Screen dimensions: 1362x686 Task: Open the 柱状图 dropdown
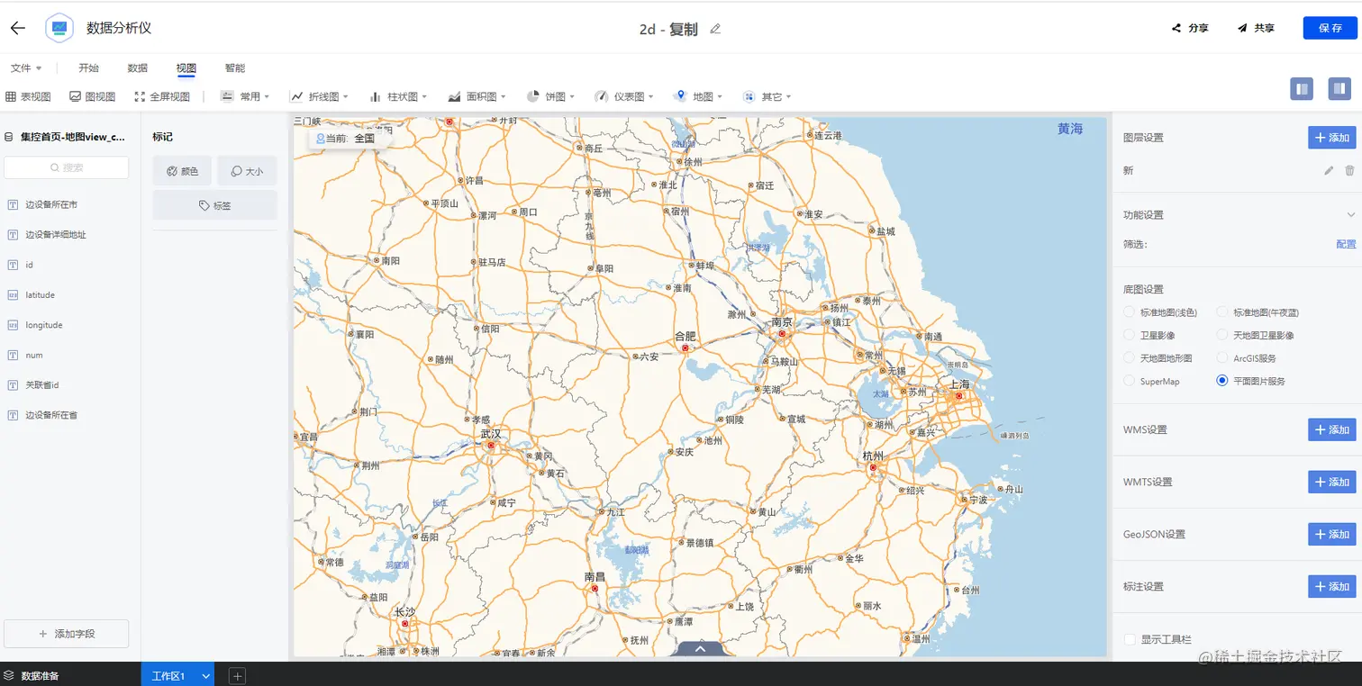click(397, 96)
